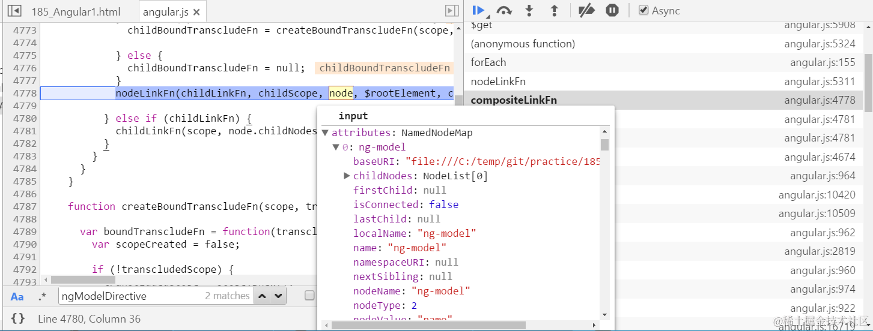This screenshot has height=331, width=873.
Task: Click 'function createBoundTranscludeFn' code line
Action: 192,206
